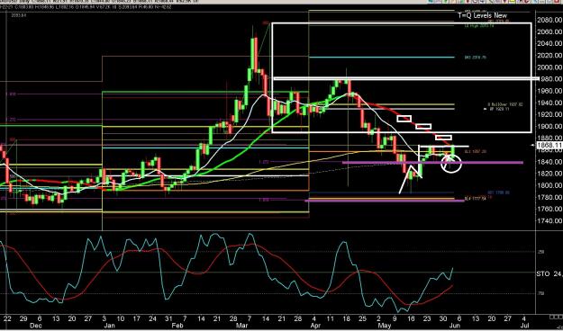Screen dimensions: 563x331
Task: Click the May month label on time axis
Action: [x=385, y=326]
